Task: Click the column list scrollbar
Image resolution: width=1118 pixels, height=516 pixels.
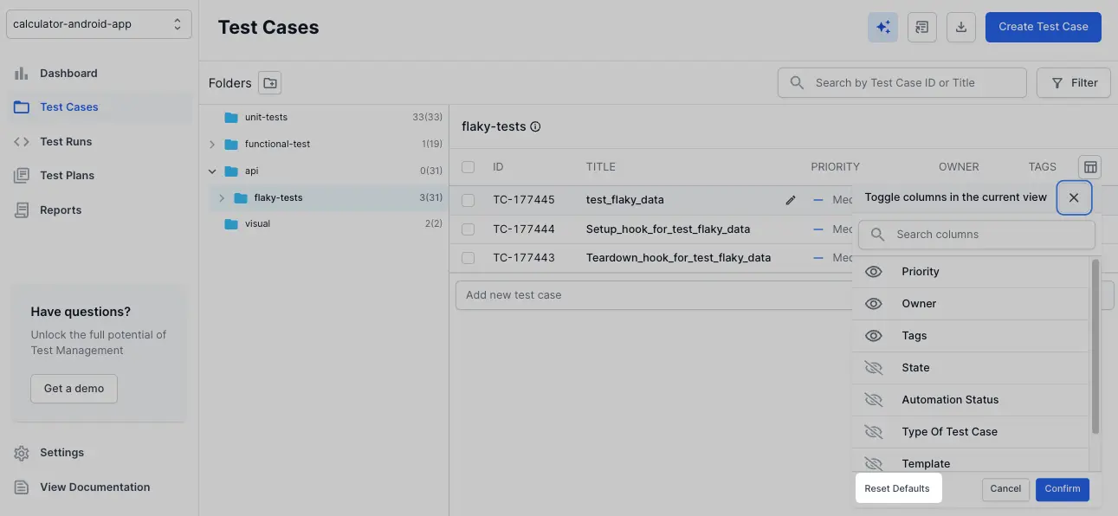Action: click(x=1095, y=346)
